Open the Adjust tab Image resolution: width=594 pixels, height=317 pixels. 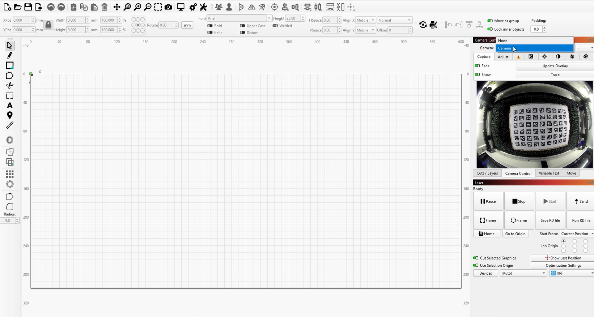[503, 57]
